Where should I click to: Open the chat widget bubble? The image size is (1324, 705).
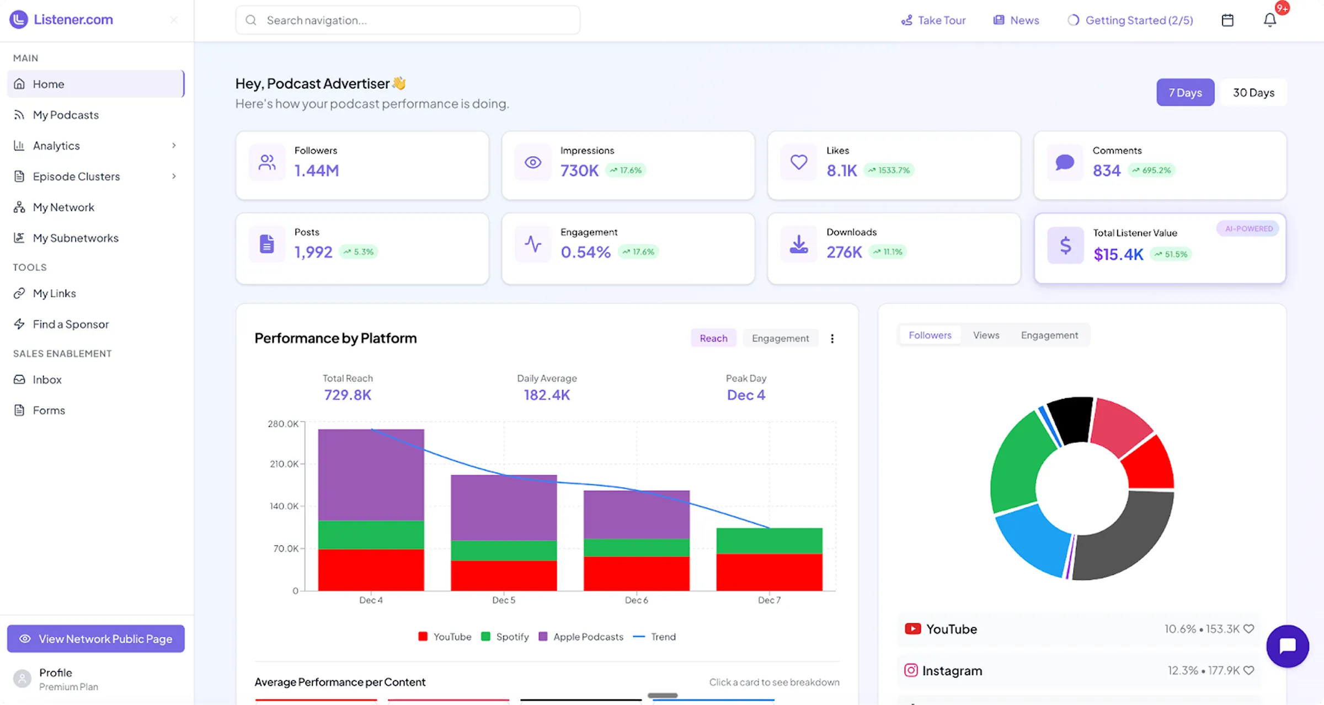tap(1288, 646)
